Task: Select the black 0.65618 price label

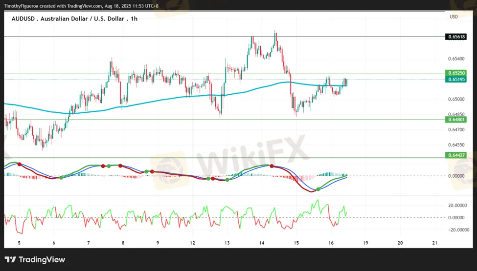Action: click(456, 37)
